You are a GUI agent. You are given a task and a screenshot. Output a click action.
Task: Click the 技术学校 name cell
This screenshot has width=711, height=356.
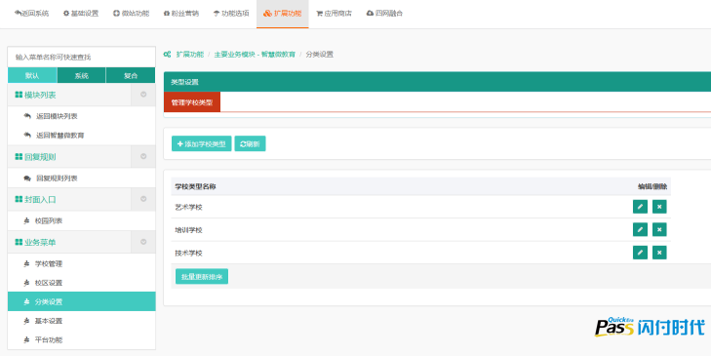tap(188, 253)
